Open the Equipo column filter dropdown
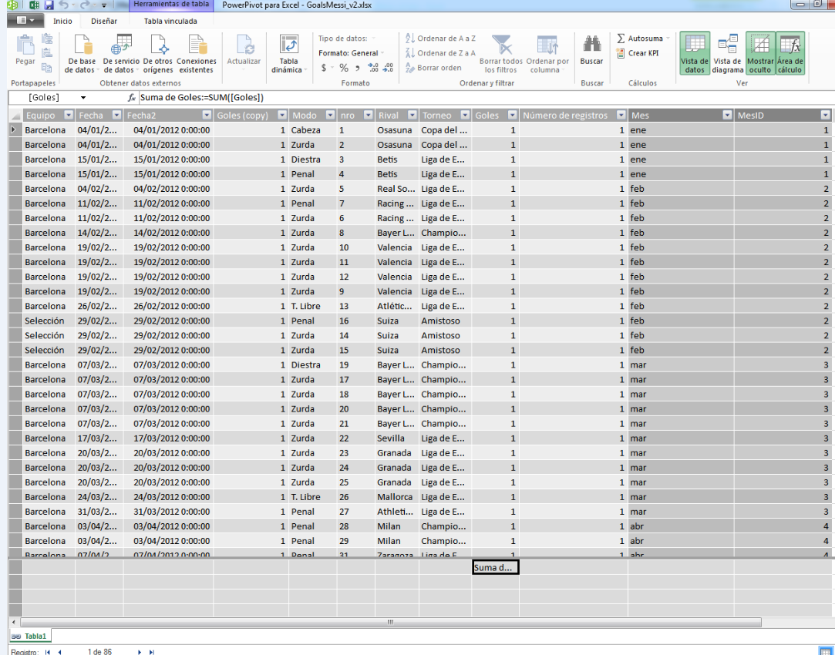The height and width of the screenshot is (655, 835). tap(68, 116)
